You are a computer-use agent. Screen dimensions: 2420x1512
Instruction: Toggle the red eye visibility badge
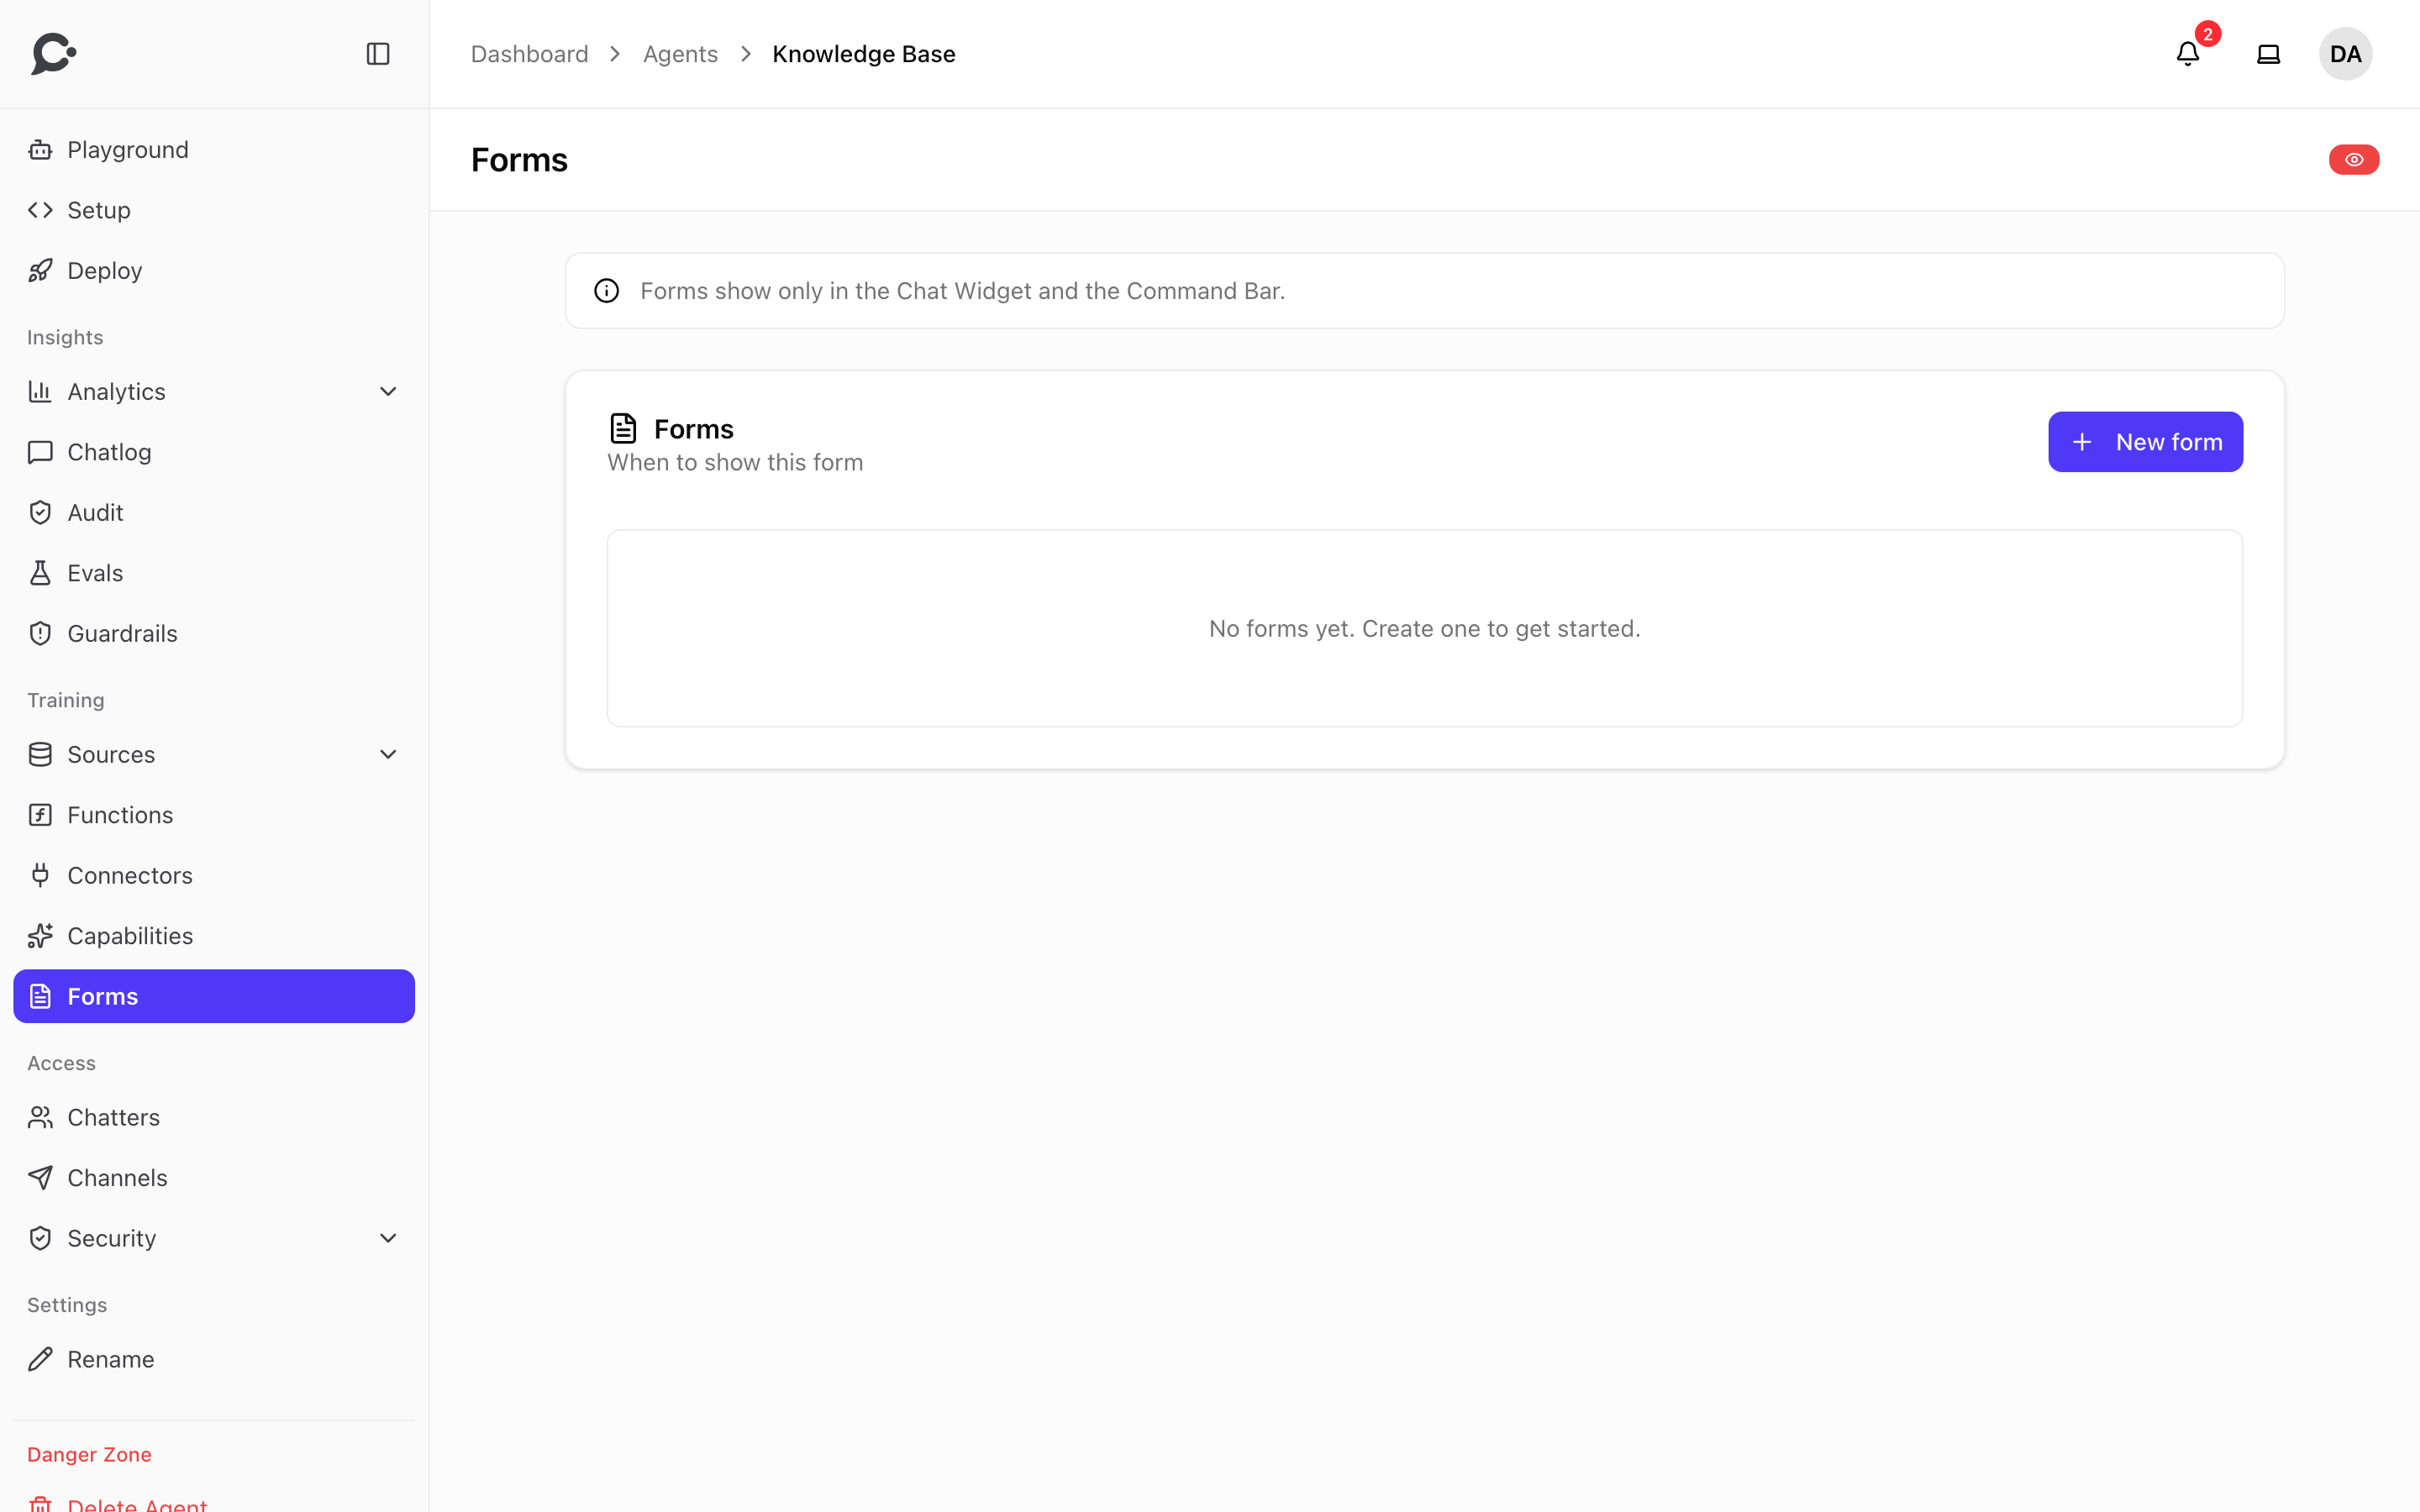coord(2354,160)
